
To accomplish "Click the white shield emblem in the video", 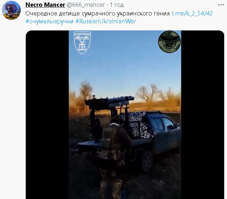I will point(82,43).
